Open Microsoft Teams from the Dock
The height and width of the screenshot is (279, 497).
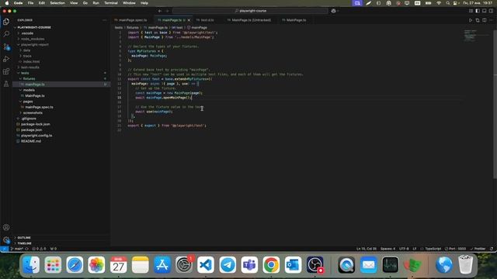pyautogui.click(x=249, y=264)
